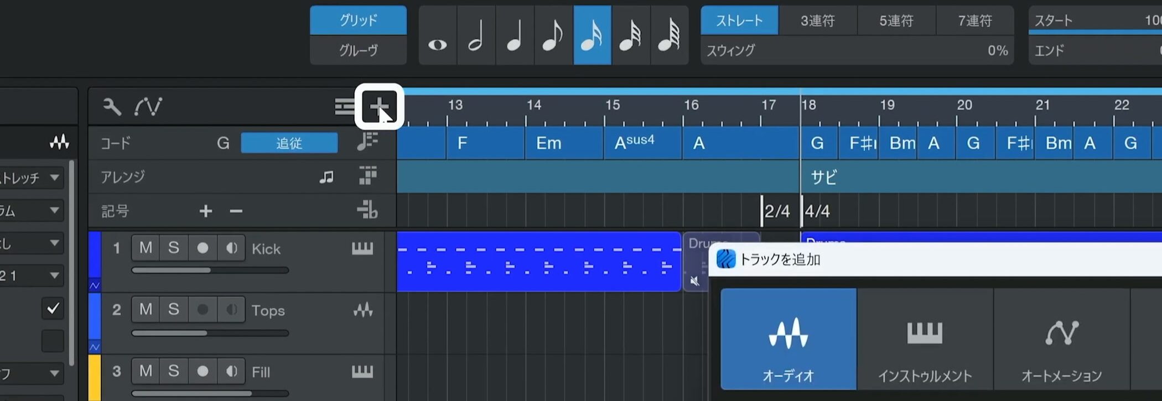
Task: Switch quantize mode to グルーヴ
Action: (x=358, y=50)
